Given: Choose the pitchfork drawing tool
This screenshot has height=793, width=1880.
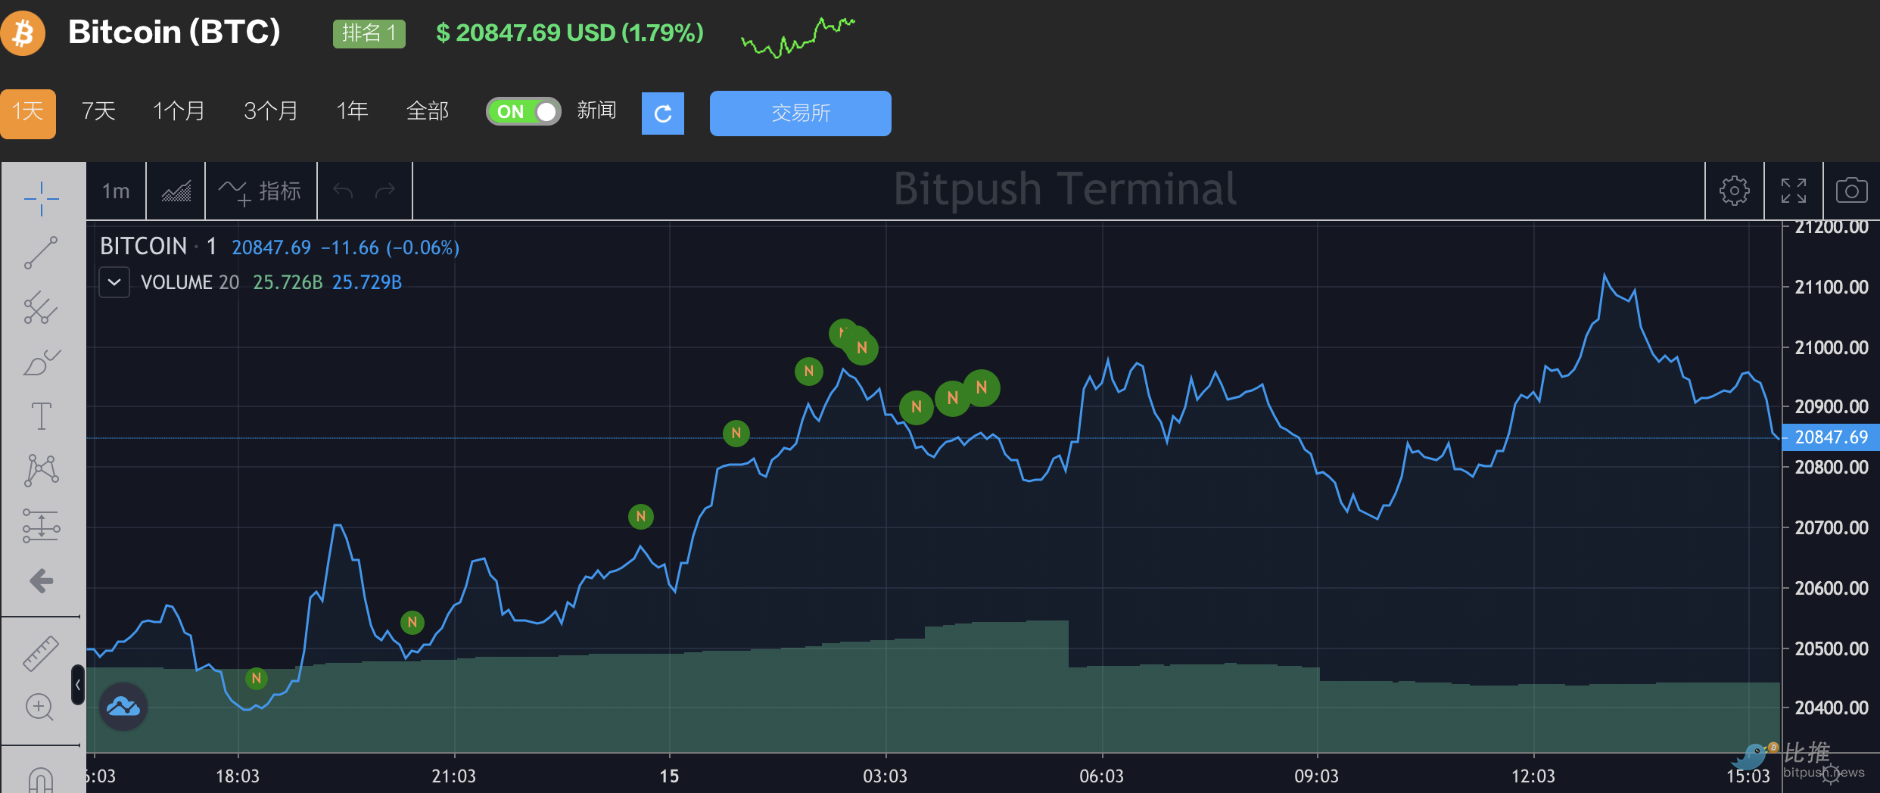Looking at the screenshot, I should click(x=41, y=308).
